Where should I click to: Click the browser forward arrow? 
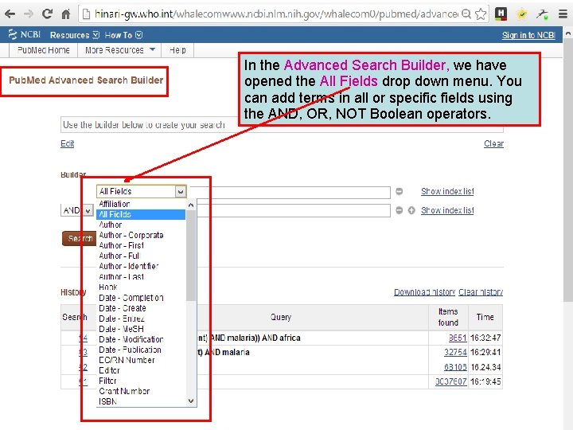point(28,14)
